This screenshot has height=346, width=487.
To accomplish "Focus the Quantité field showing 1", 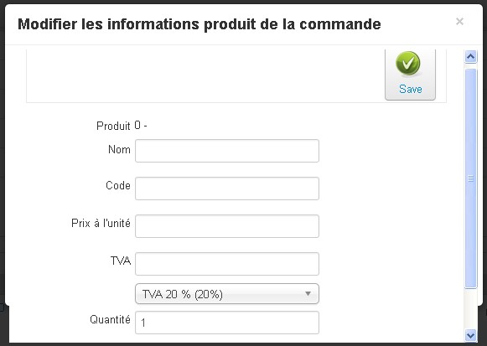I will (x=227, y=323).
